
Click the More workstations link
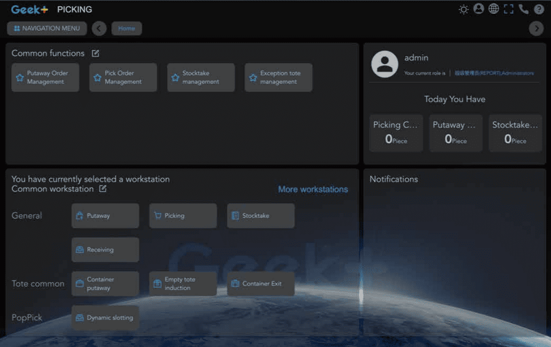[313, 189]
